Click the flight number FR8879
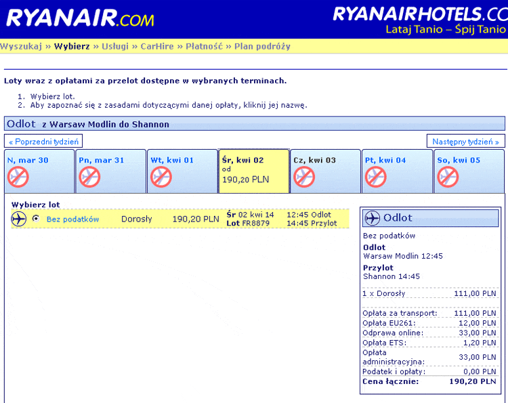The width and height of the screenshot is (508, 403). coord(255,224)
